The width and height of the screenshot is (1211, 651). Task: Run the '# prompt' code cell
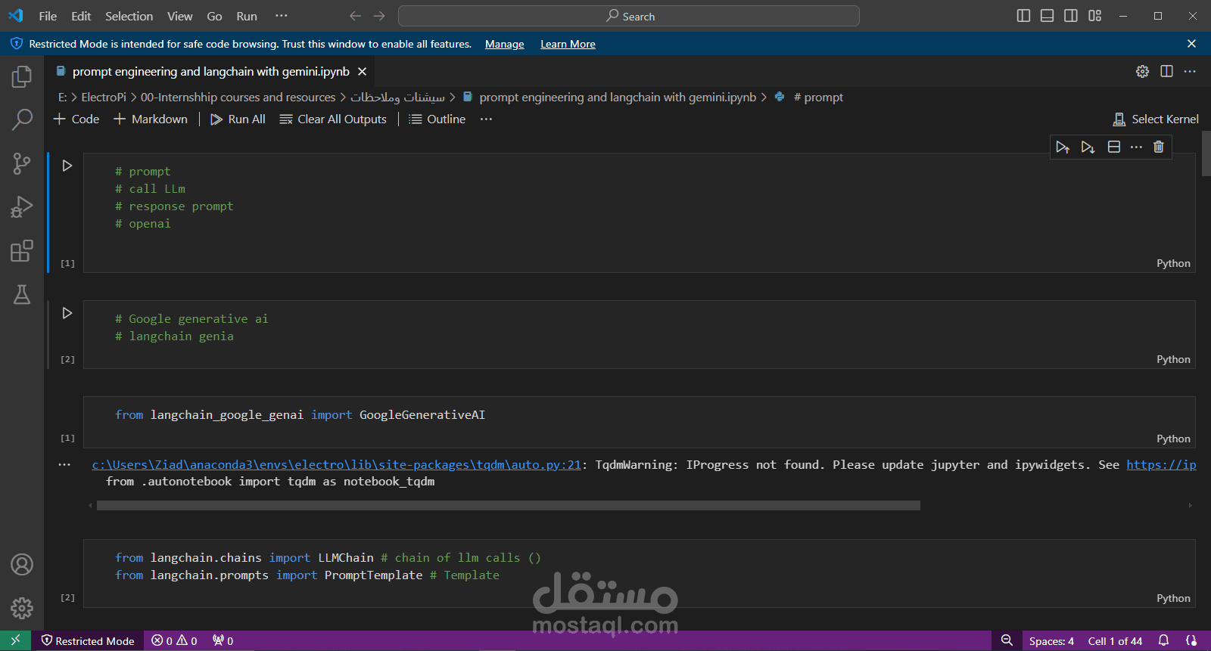pyautogui.click(x=67, y=166)
